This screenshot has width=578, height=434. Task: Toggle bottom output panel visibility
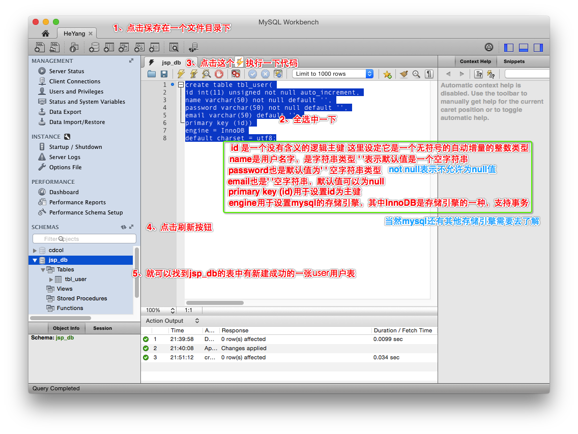click(x=524, y=47)
